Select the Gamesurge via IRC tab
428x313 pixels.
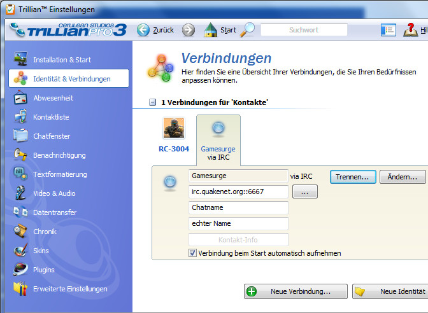(218, 141)
